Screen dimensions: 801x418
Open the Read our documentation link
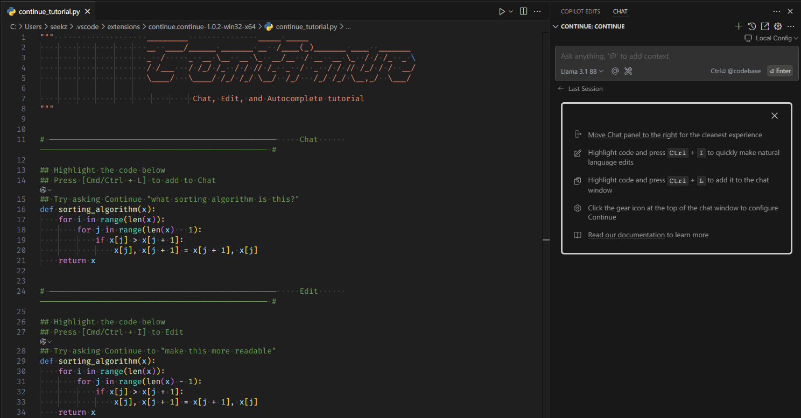(626, 235)
